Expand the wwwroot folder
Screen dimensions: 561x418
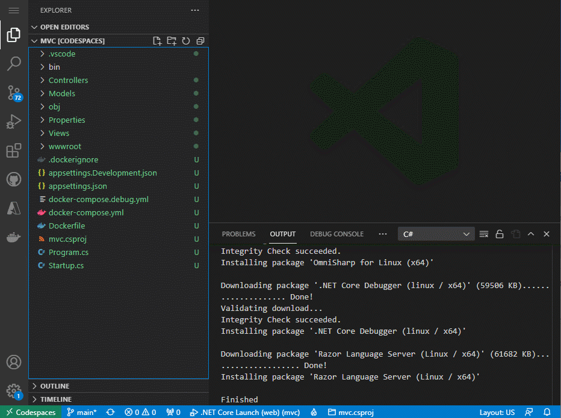(119, 146)
